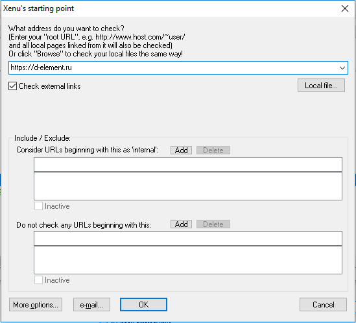Open the e-mail... settings button
Screen dimensions: 356x323
tap(91, 305)
